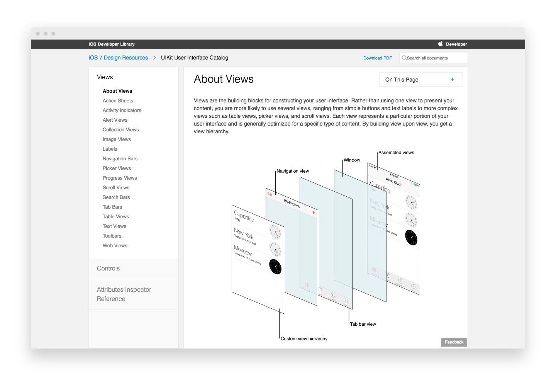Select Activity Indicators in the sidebar

(x=122, y=110)
